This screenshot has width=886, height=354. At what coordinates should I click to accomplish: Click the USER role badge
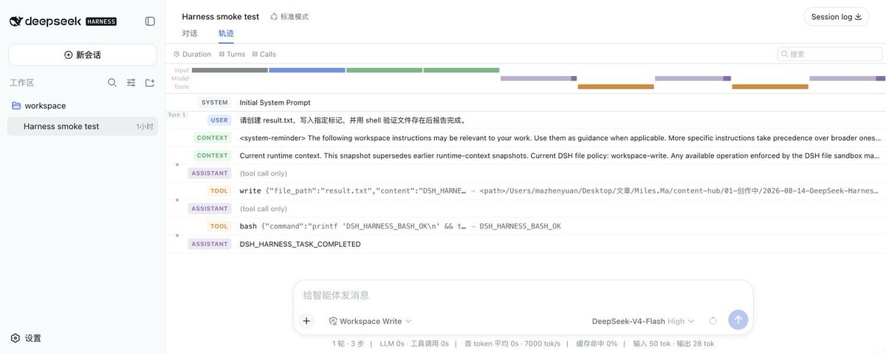click(219, 120)
